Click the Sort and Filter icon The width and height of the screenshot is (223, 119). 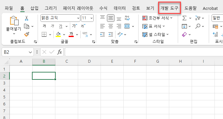(198, 18)
